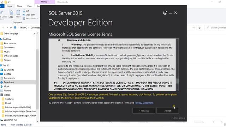Open the Privacy Statement link
This screenshot has width=226, height=127.
(144, 103)
